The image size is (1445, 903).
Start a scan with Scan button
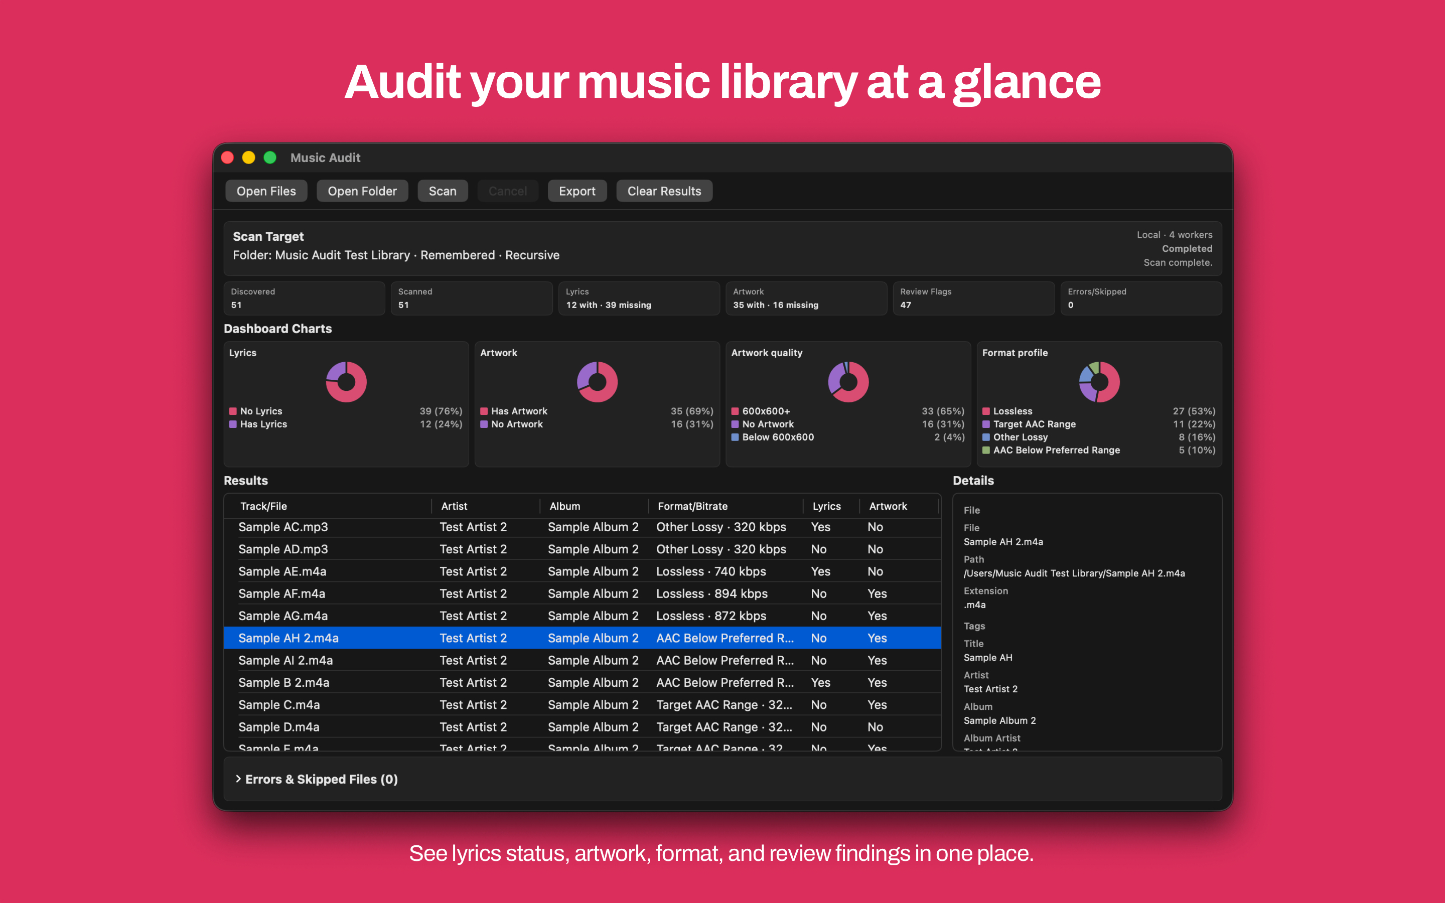point(443,191)
